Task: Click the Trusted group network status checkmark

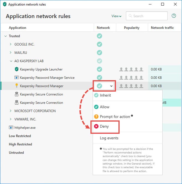Action: (x=99, y=36)
